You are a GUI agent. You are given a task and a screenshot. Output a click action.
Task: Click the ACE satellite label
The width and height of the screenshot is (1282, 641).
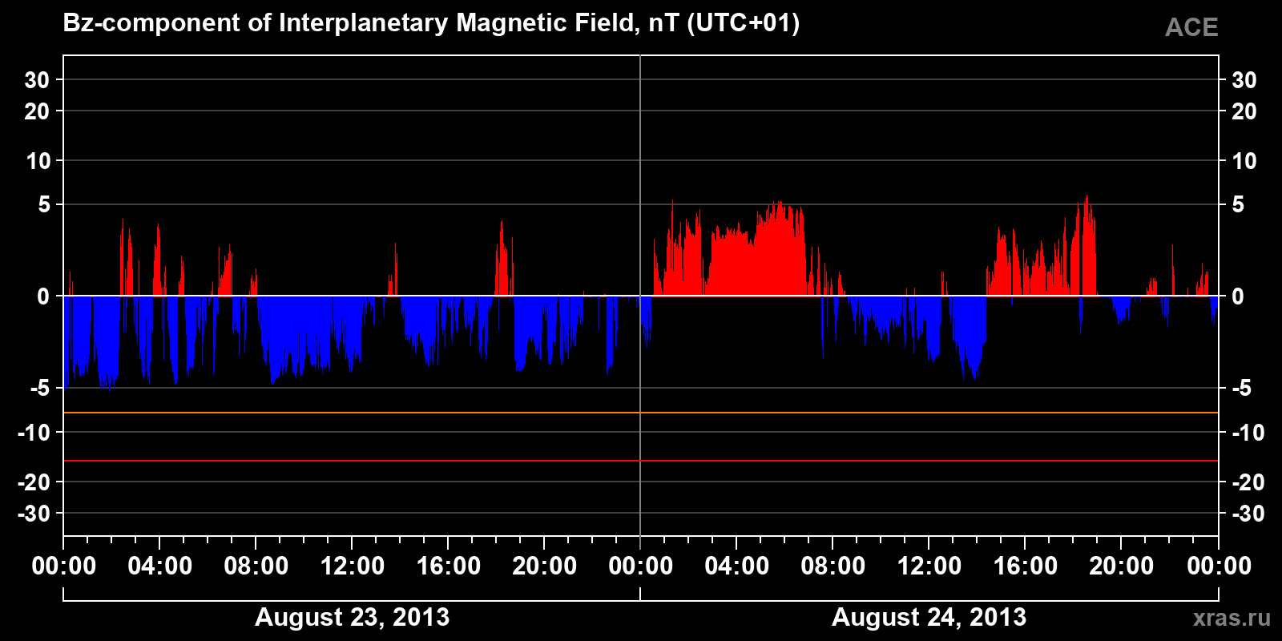(x=1191, y=27)
